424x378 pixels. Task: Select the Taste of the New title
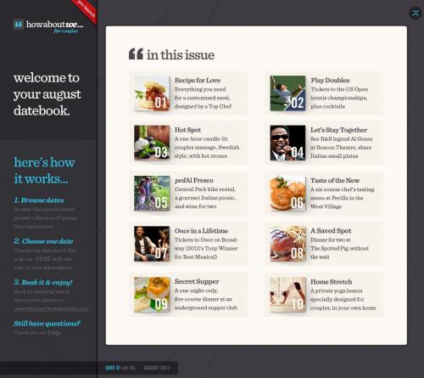click(x=335, y=180)
